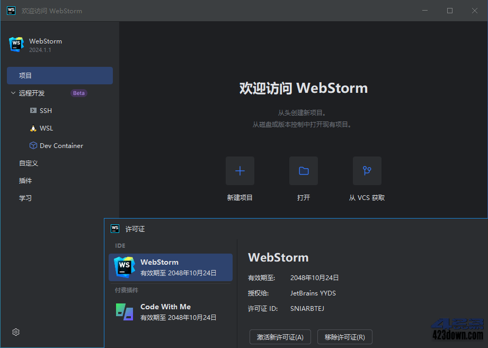Collapse the 远程开发 section

point(12,93)
